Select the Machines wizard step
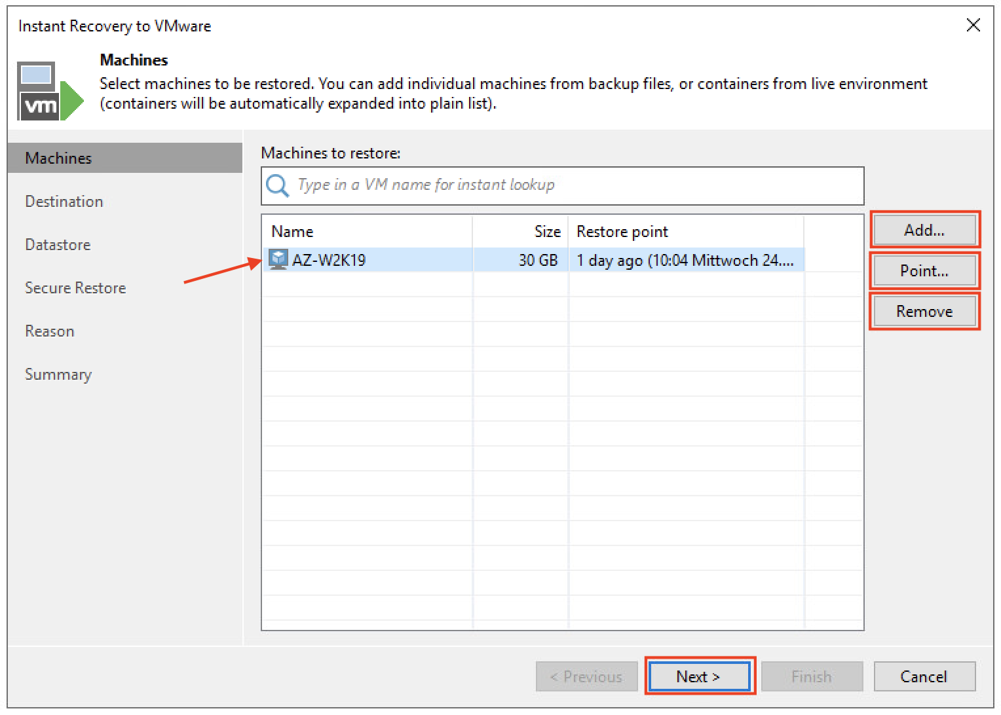The height and width of the screenshot is (715, 1001). coord(125,158)
